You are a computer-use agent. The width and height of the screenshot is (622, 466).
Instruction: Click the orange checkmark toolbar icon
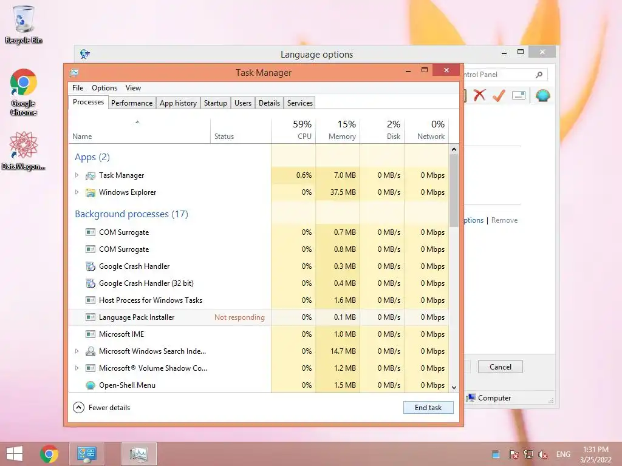(499, 95)
